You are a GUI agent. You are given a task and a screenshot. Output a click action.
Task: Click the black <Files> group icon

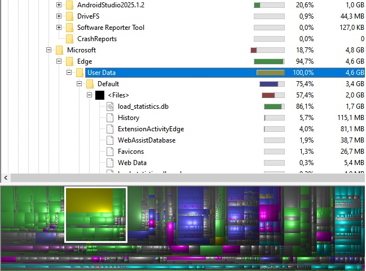pyautogui.click(x=100, y=95)
